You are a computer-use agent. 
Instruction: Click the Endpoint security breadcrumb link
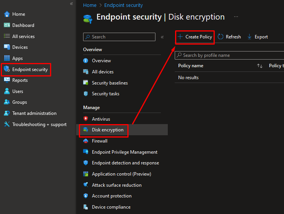tap(124, 5)
